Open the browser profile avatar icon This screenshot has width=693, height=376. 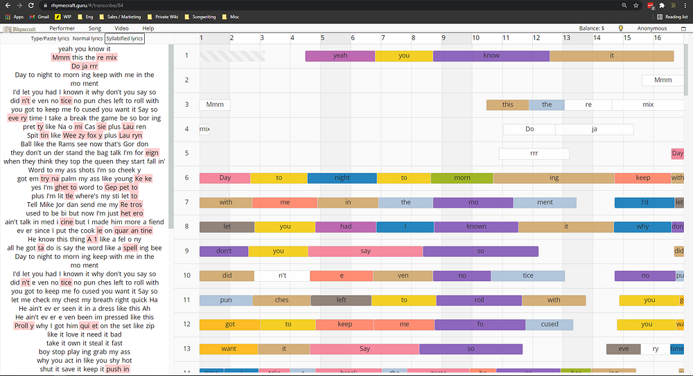(x=674, y=6)
